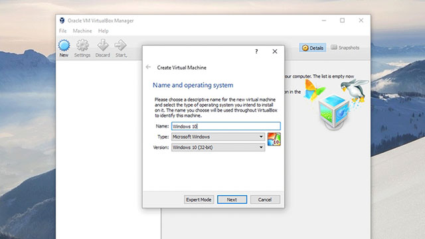Click the Start arrow icon

pyautogui.click(x=120, y=45)
